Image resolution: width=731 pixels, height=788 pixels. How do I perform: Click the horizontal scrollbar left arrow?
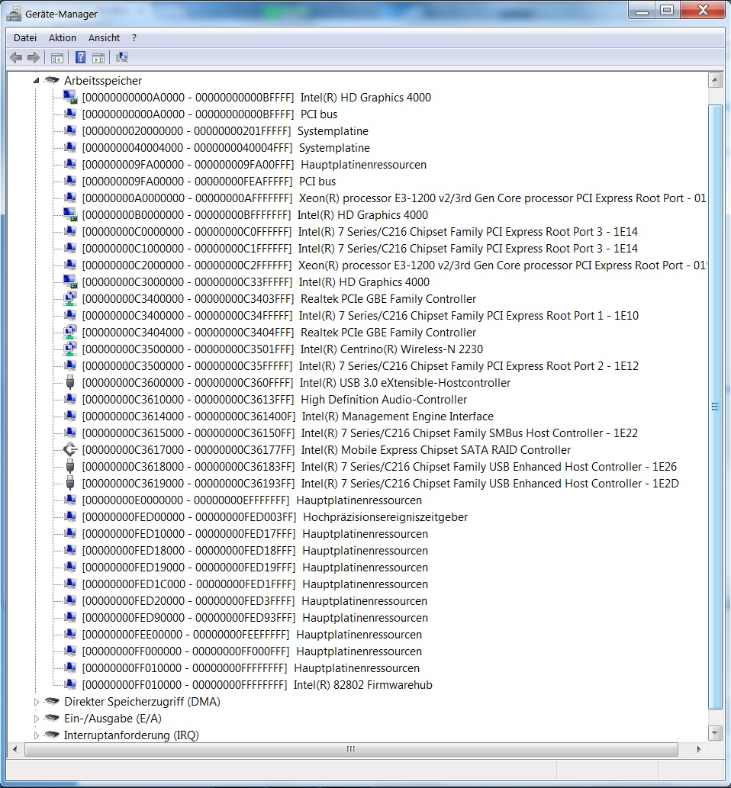14,749
